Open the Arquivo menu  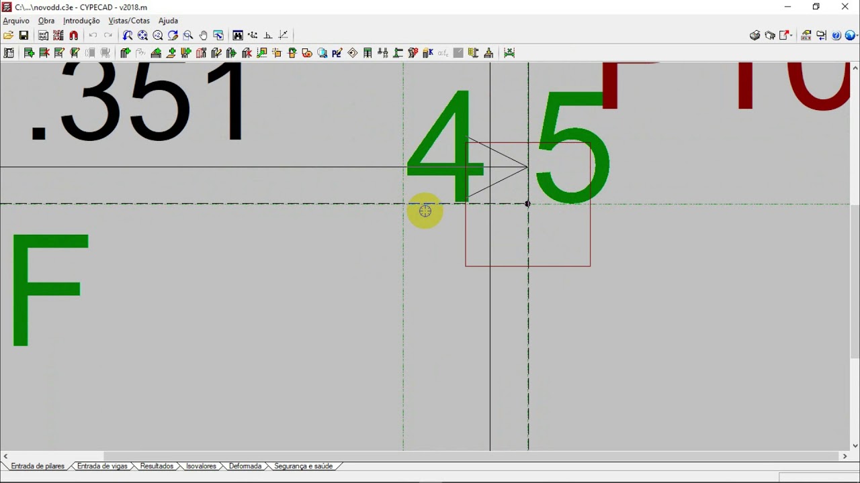click(x=16, y=21)
